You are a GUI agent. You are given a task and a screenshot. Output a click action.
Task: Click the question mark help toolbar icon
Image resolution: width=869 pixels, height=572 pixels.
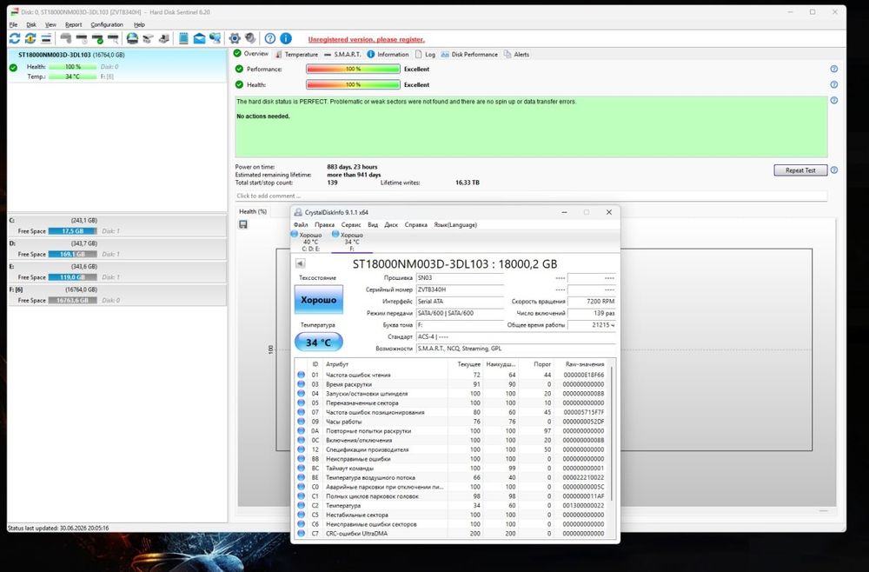click(x=270, y=38)
